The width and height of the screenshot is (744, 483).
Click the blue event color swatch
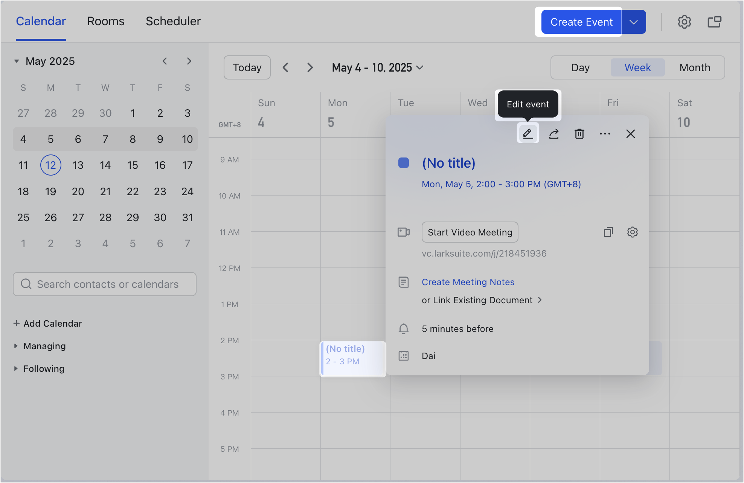click(404, 163)
